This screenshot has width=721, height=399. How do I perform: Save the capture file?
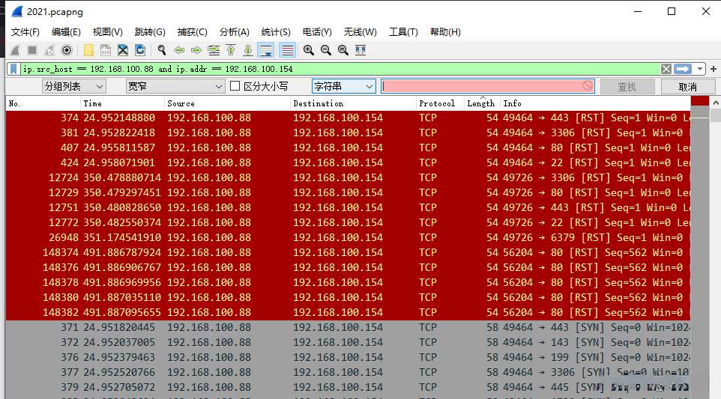[x=105, y=50]
